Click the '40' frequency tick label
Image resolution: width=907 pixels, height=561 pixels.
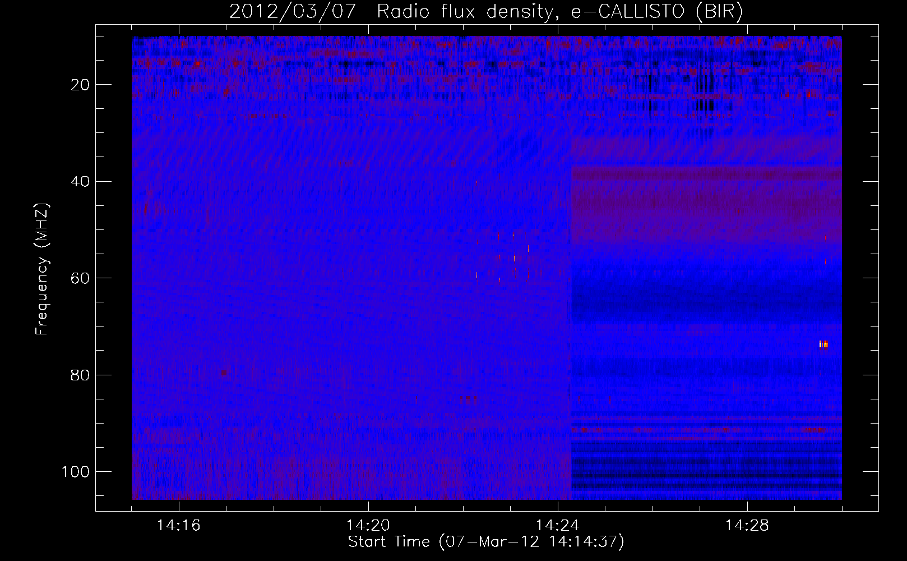[81, 182]
